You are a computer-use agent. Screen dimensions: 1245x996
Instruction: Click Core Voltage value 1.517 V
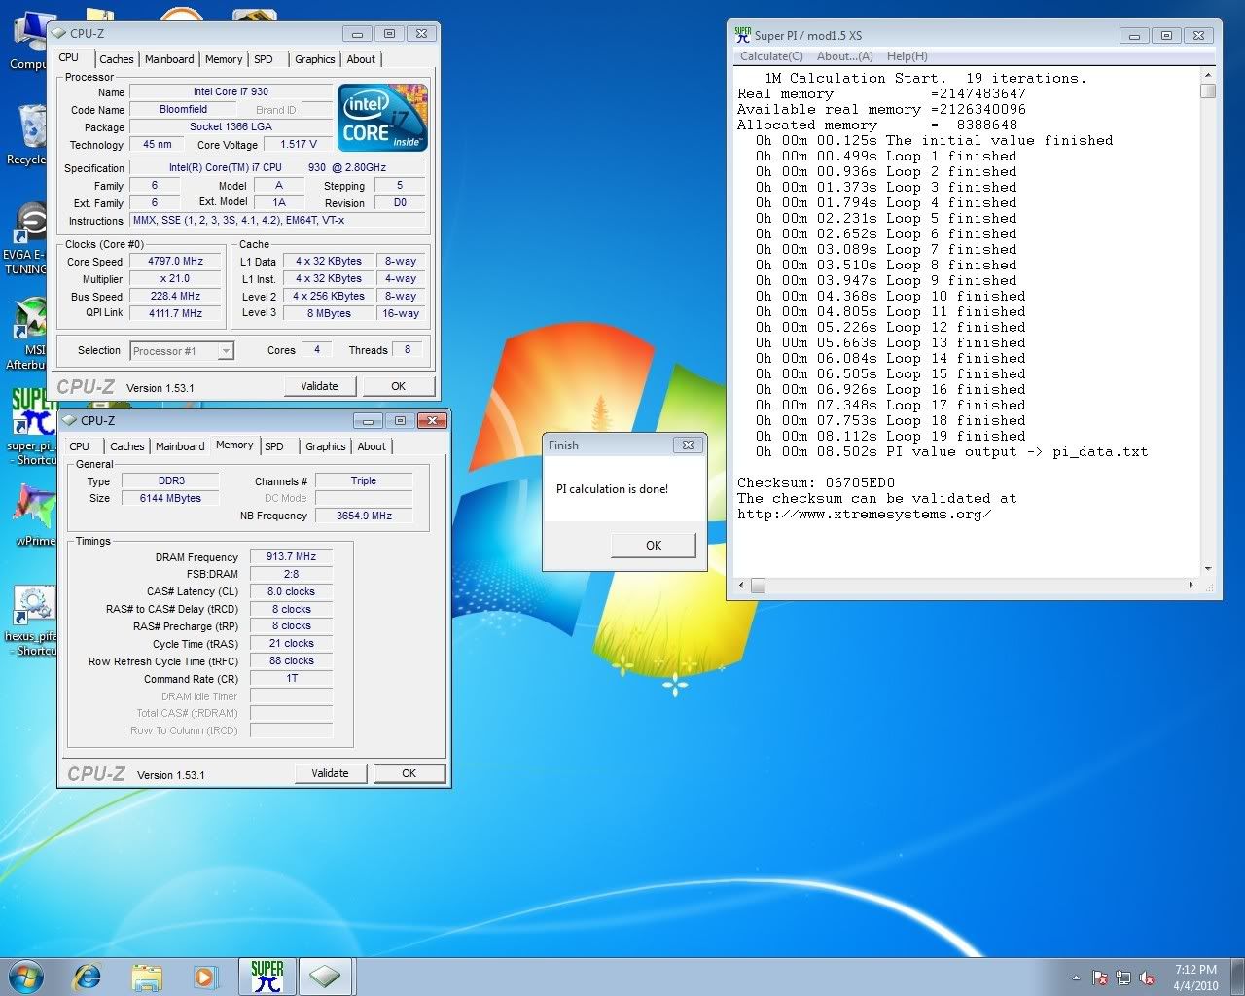tap(299, 145)
